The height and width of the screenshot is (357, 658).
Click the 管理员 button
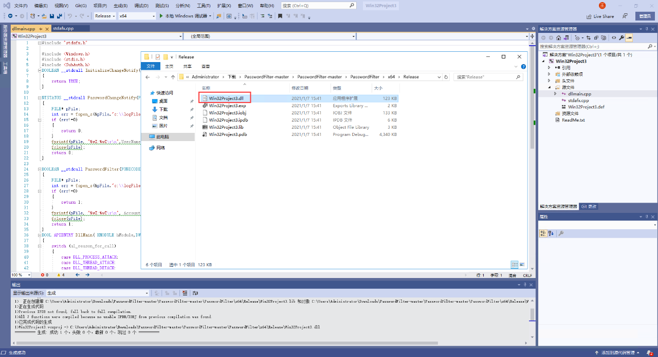coord(645,16)
